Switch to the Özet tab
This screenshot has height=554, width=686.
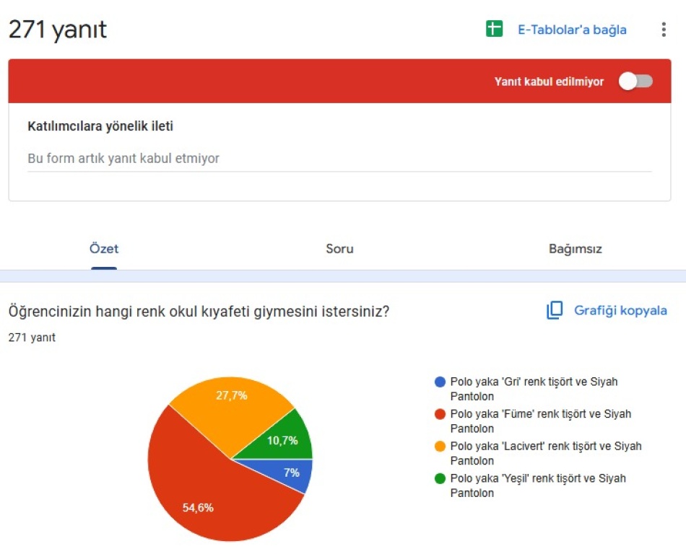coord(104,249)
